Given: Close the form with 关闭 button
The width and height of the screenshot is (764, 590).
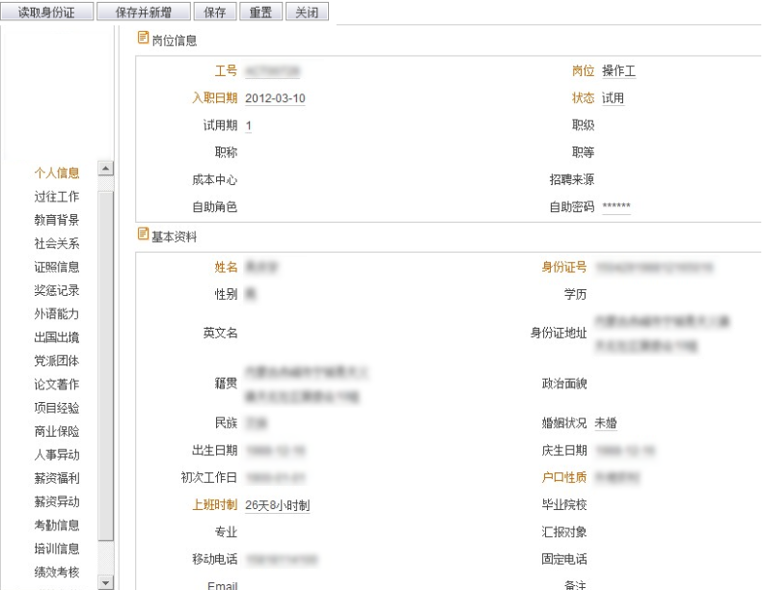Looking at the screenshot, I should [307, 13].
